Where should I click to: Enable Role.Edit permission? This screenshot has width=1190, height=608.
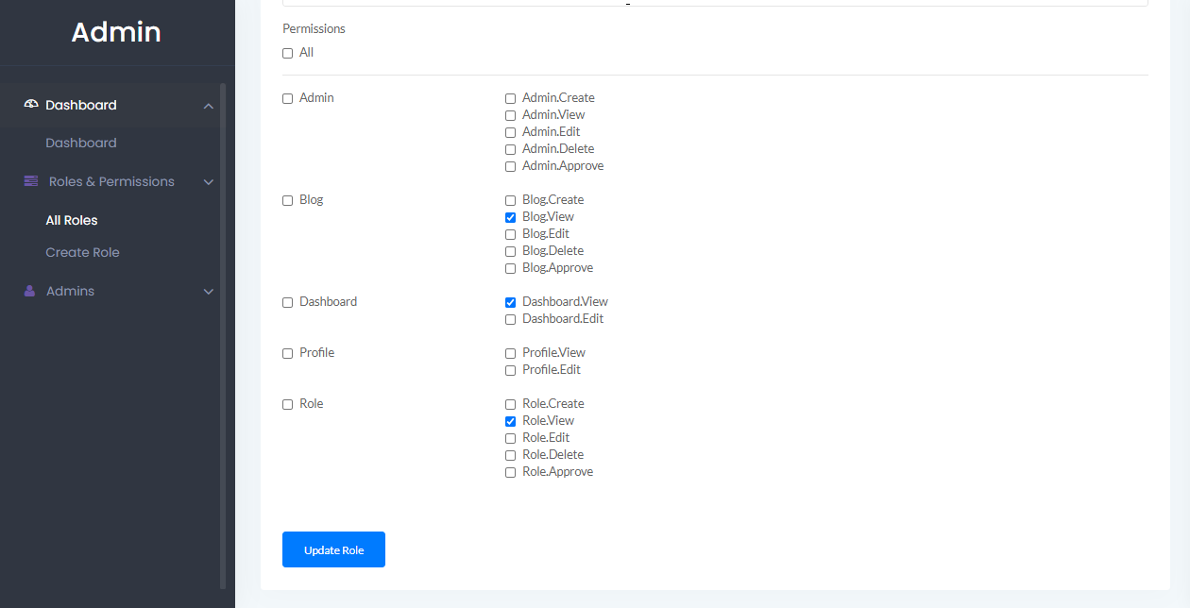coord(511,439)
